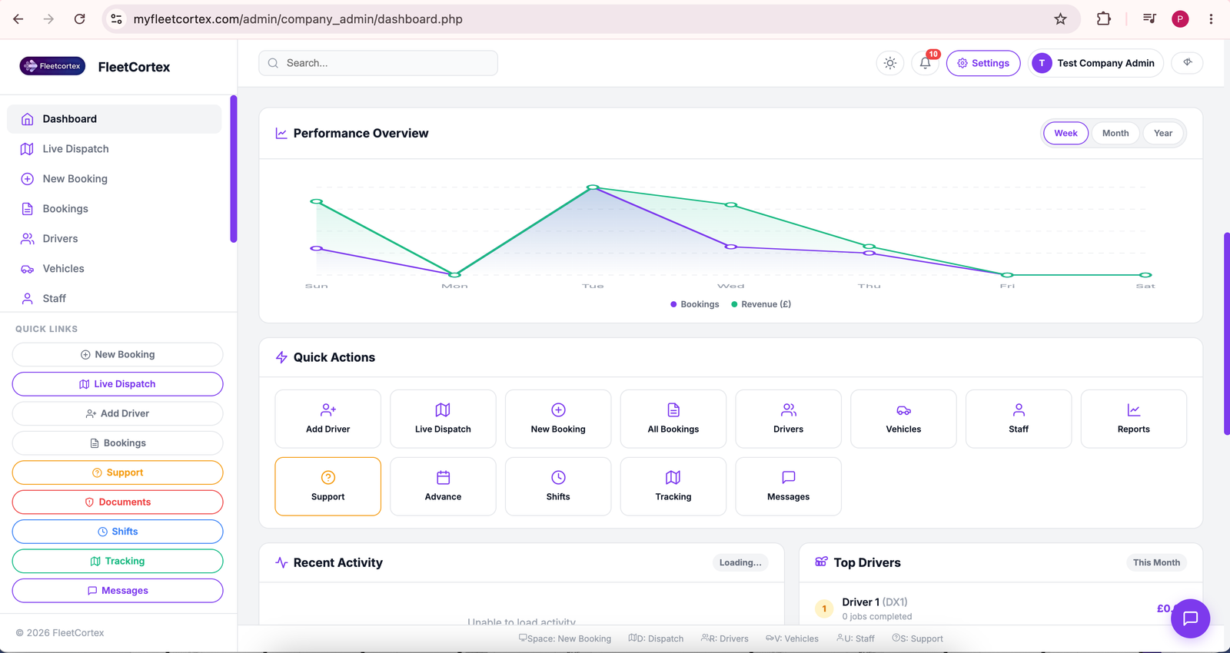The image size is (1230, 653).
Task: Click the Fleetcortex logo badge
Action: 52,66
